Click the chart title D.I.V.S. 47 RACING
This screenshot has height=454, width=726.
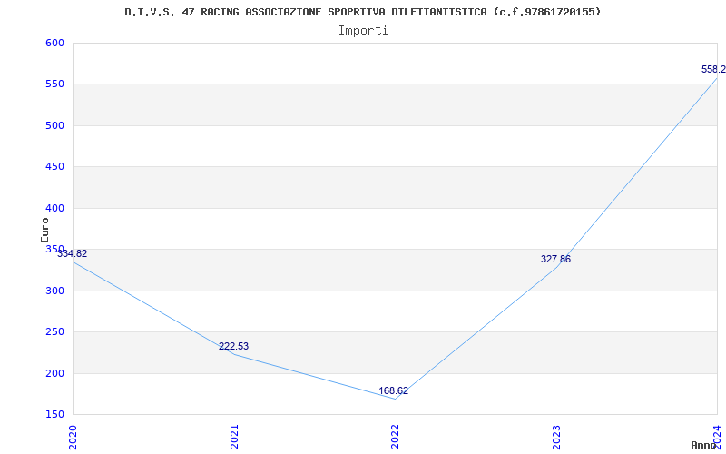pos(362,12)
